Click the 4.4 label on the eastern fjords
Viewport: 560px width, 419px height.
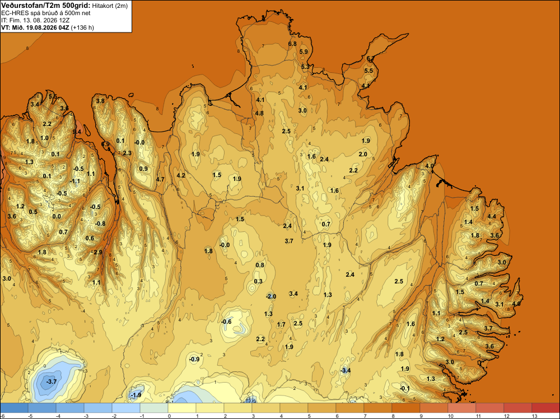pos(492,216)
